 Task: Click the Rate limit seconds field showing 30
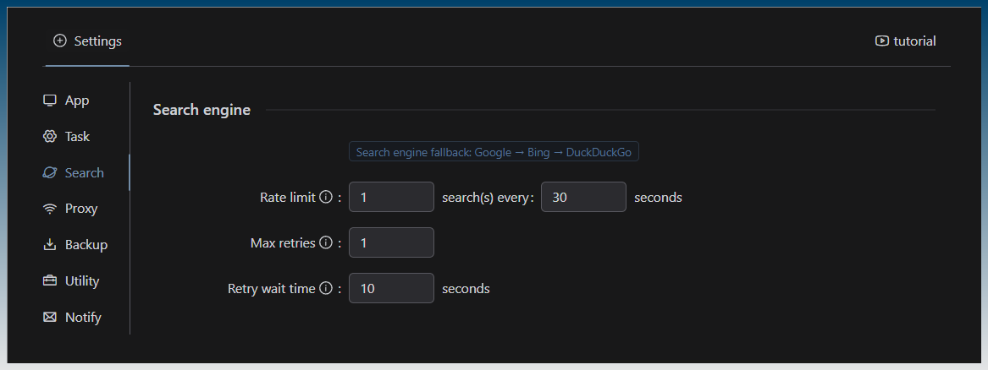pyautogui.click(x=583, y=198)
